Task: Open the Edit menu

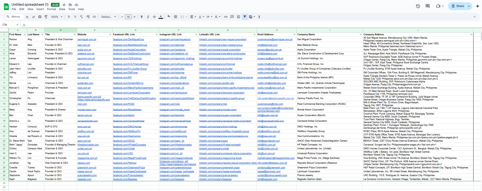Action: (x=22, y=9)
